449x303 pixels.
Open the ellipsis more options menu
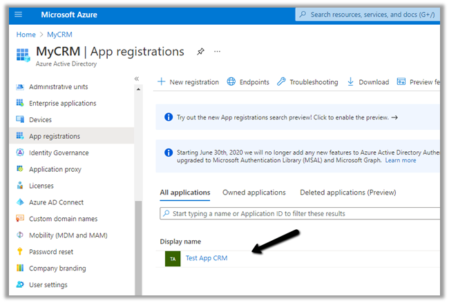pyautogui.click(x=217, y=52)
